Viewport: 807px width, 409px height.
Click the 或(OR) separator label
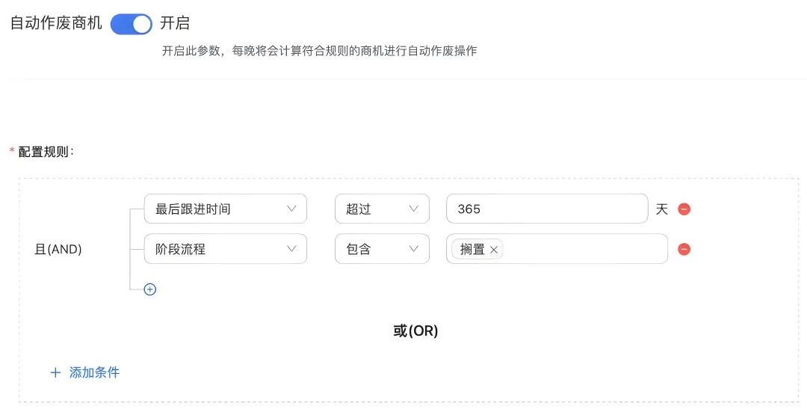point(415,330)
